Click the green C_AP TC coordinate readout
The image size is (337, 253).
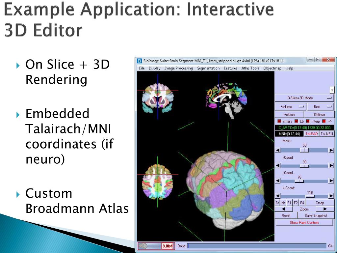pyautogui.click(x=304, y=127)
